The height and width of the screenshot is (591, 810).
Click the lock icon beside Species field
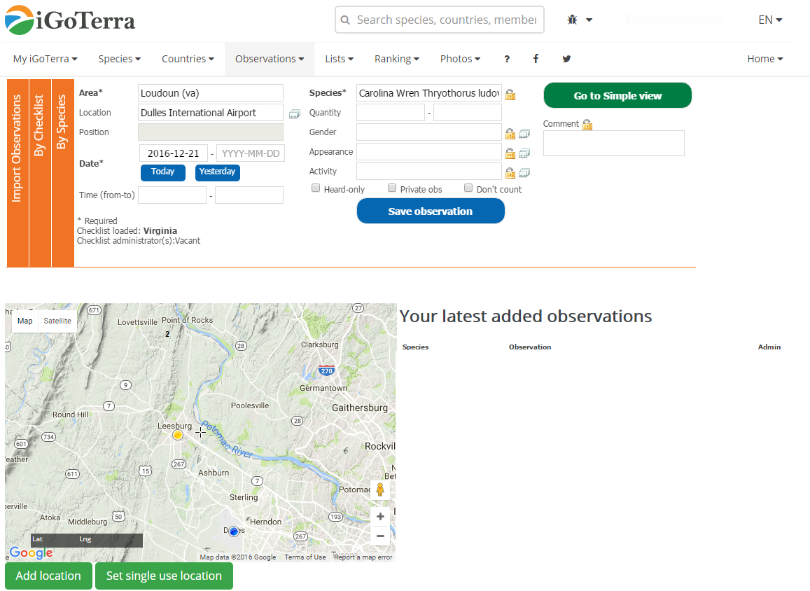510,95
